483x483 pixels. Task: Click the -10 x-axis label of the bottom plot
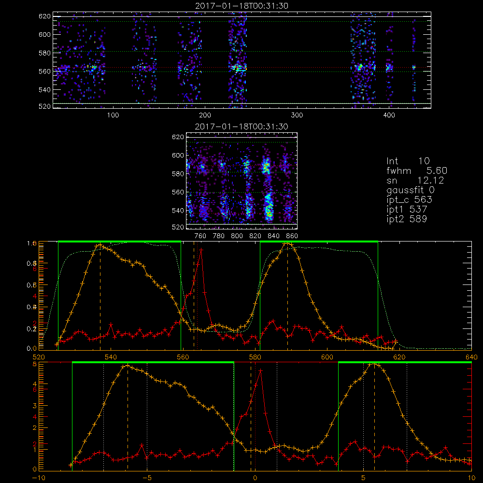tap(39, 478)
